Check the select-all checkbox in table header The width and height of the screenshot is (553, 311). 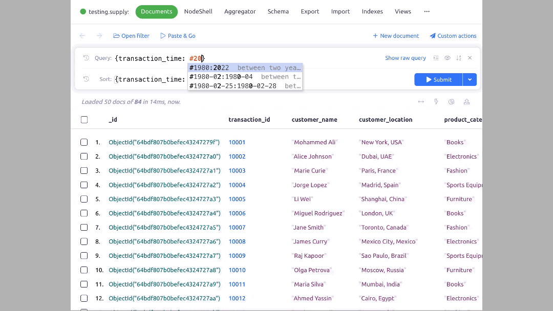(84, 120)
